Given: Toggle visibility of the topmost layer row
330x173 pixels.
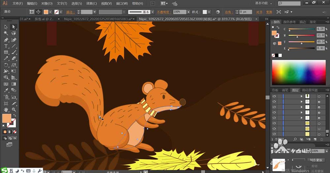Looking at the screenshot, I should click(x=274, y=96).
